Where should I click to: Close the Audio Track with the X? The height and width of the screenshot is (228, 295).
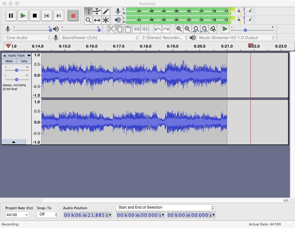pyautogui.click(x=5, y=56)
